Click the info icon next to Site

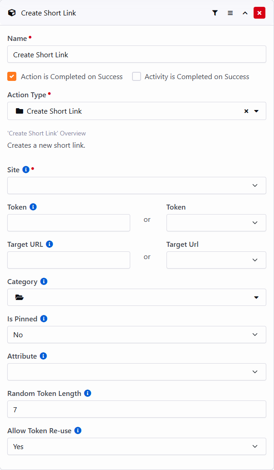pyautogui.click(x=26, y=170)
